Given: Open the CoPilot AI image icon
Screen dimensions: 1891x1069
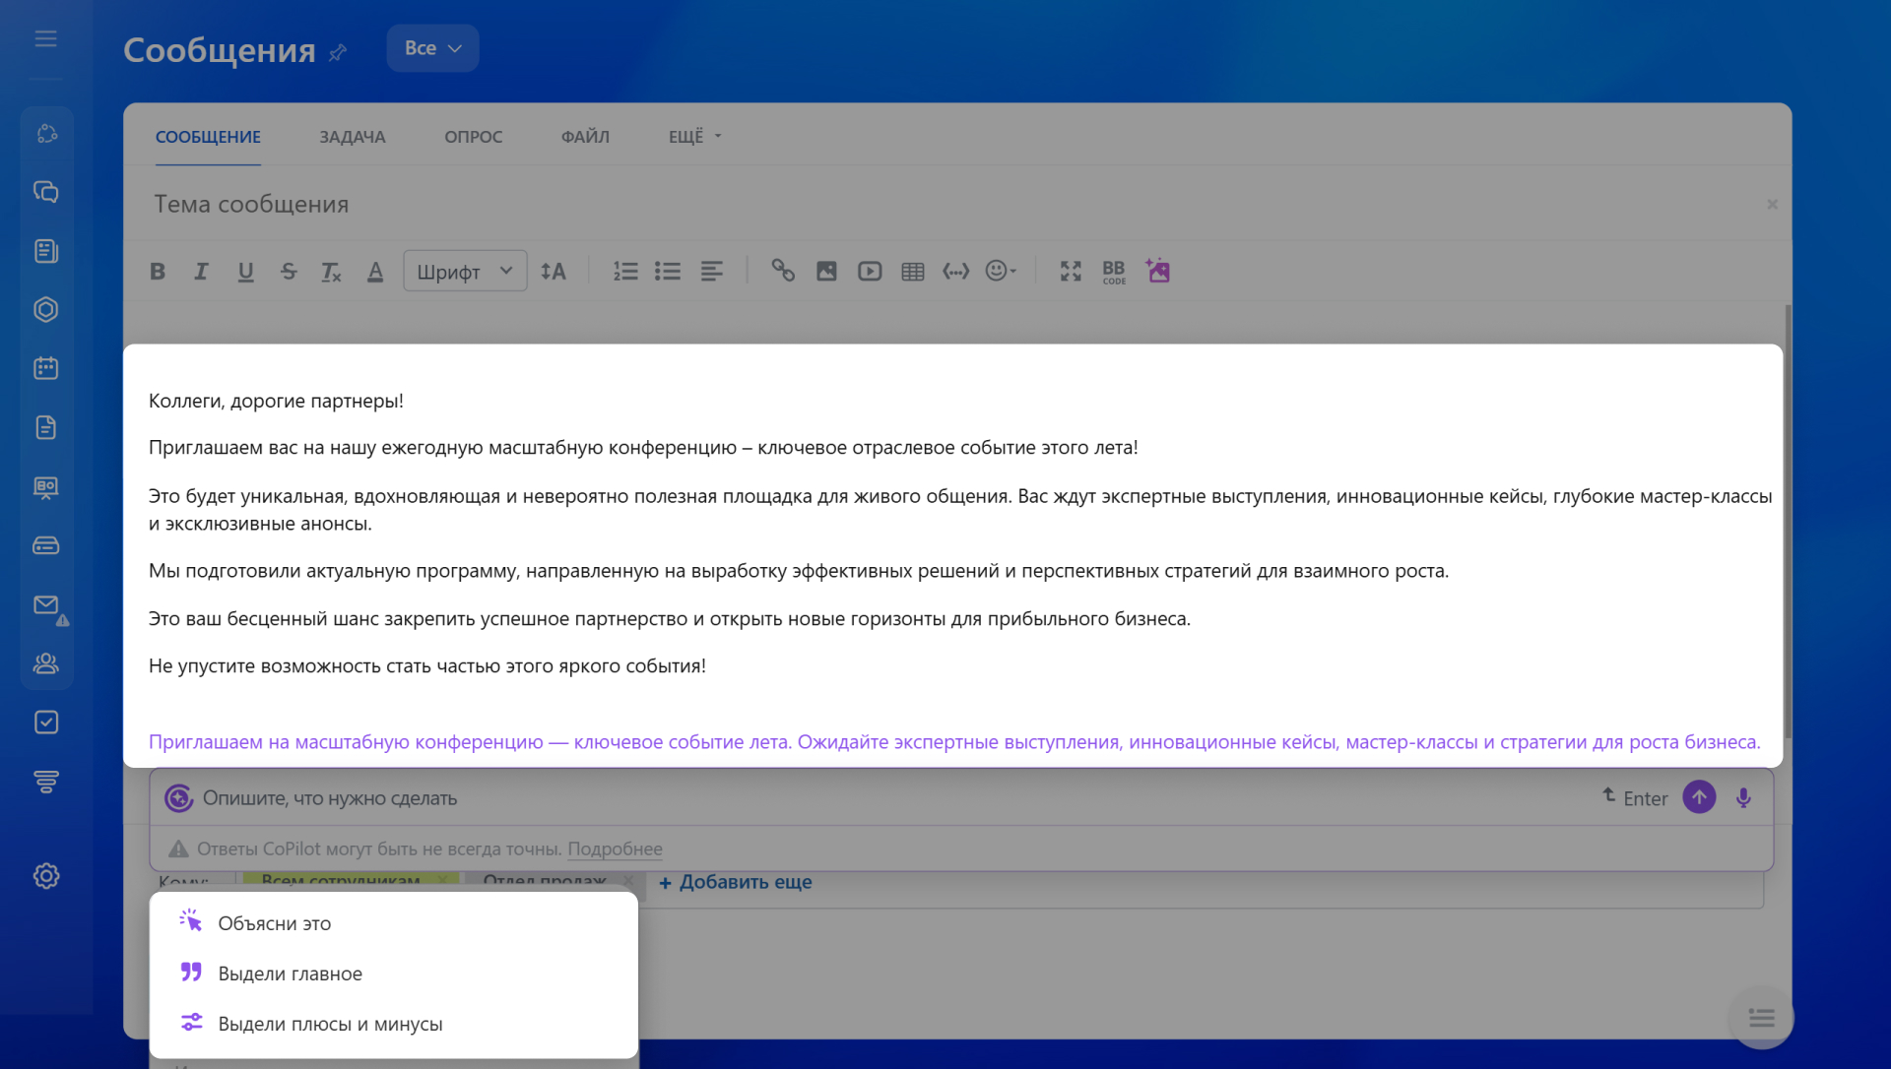Looking at the screenshot, I should pos(1158,271).
